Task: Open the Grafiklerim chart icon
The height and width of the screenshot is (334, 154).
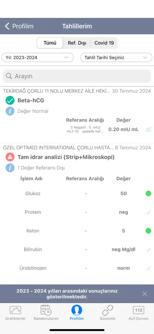Action: coord(15,310)
